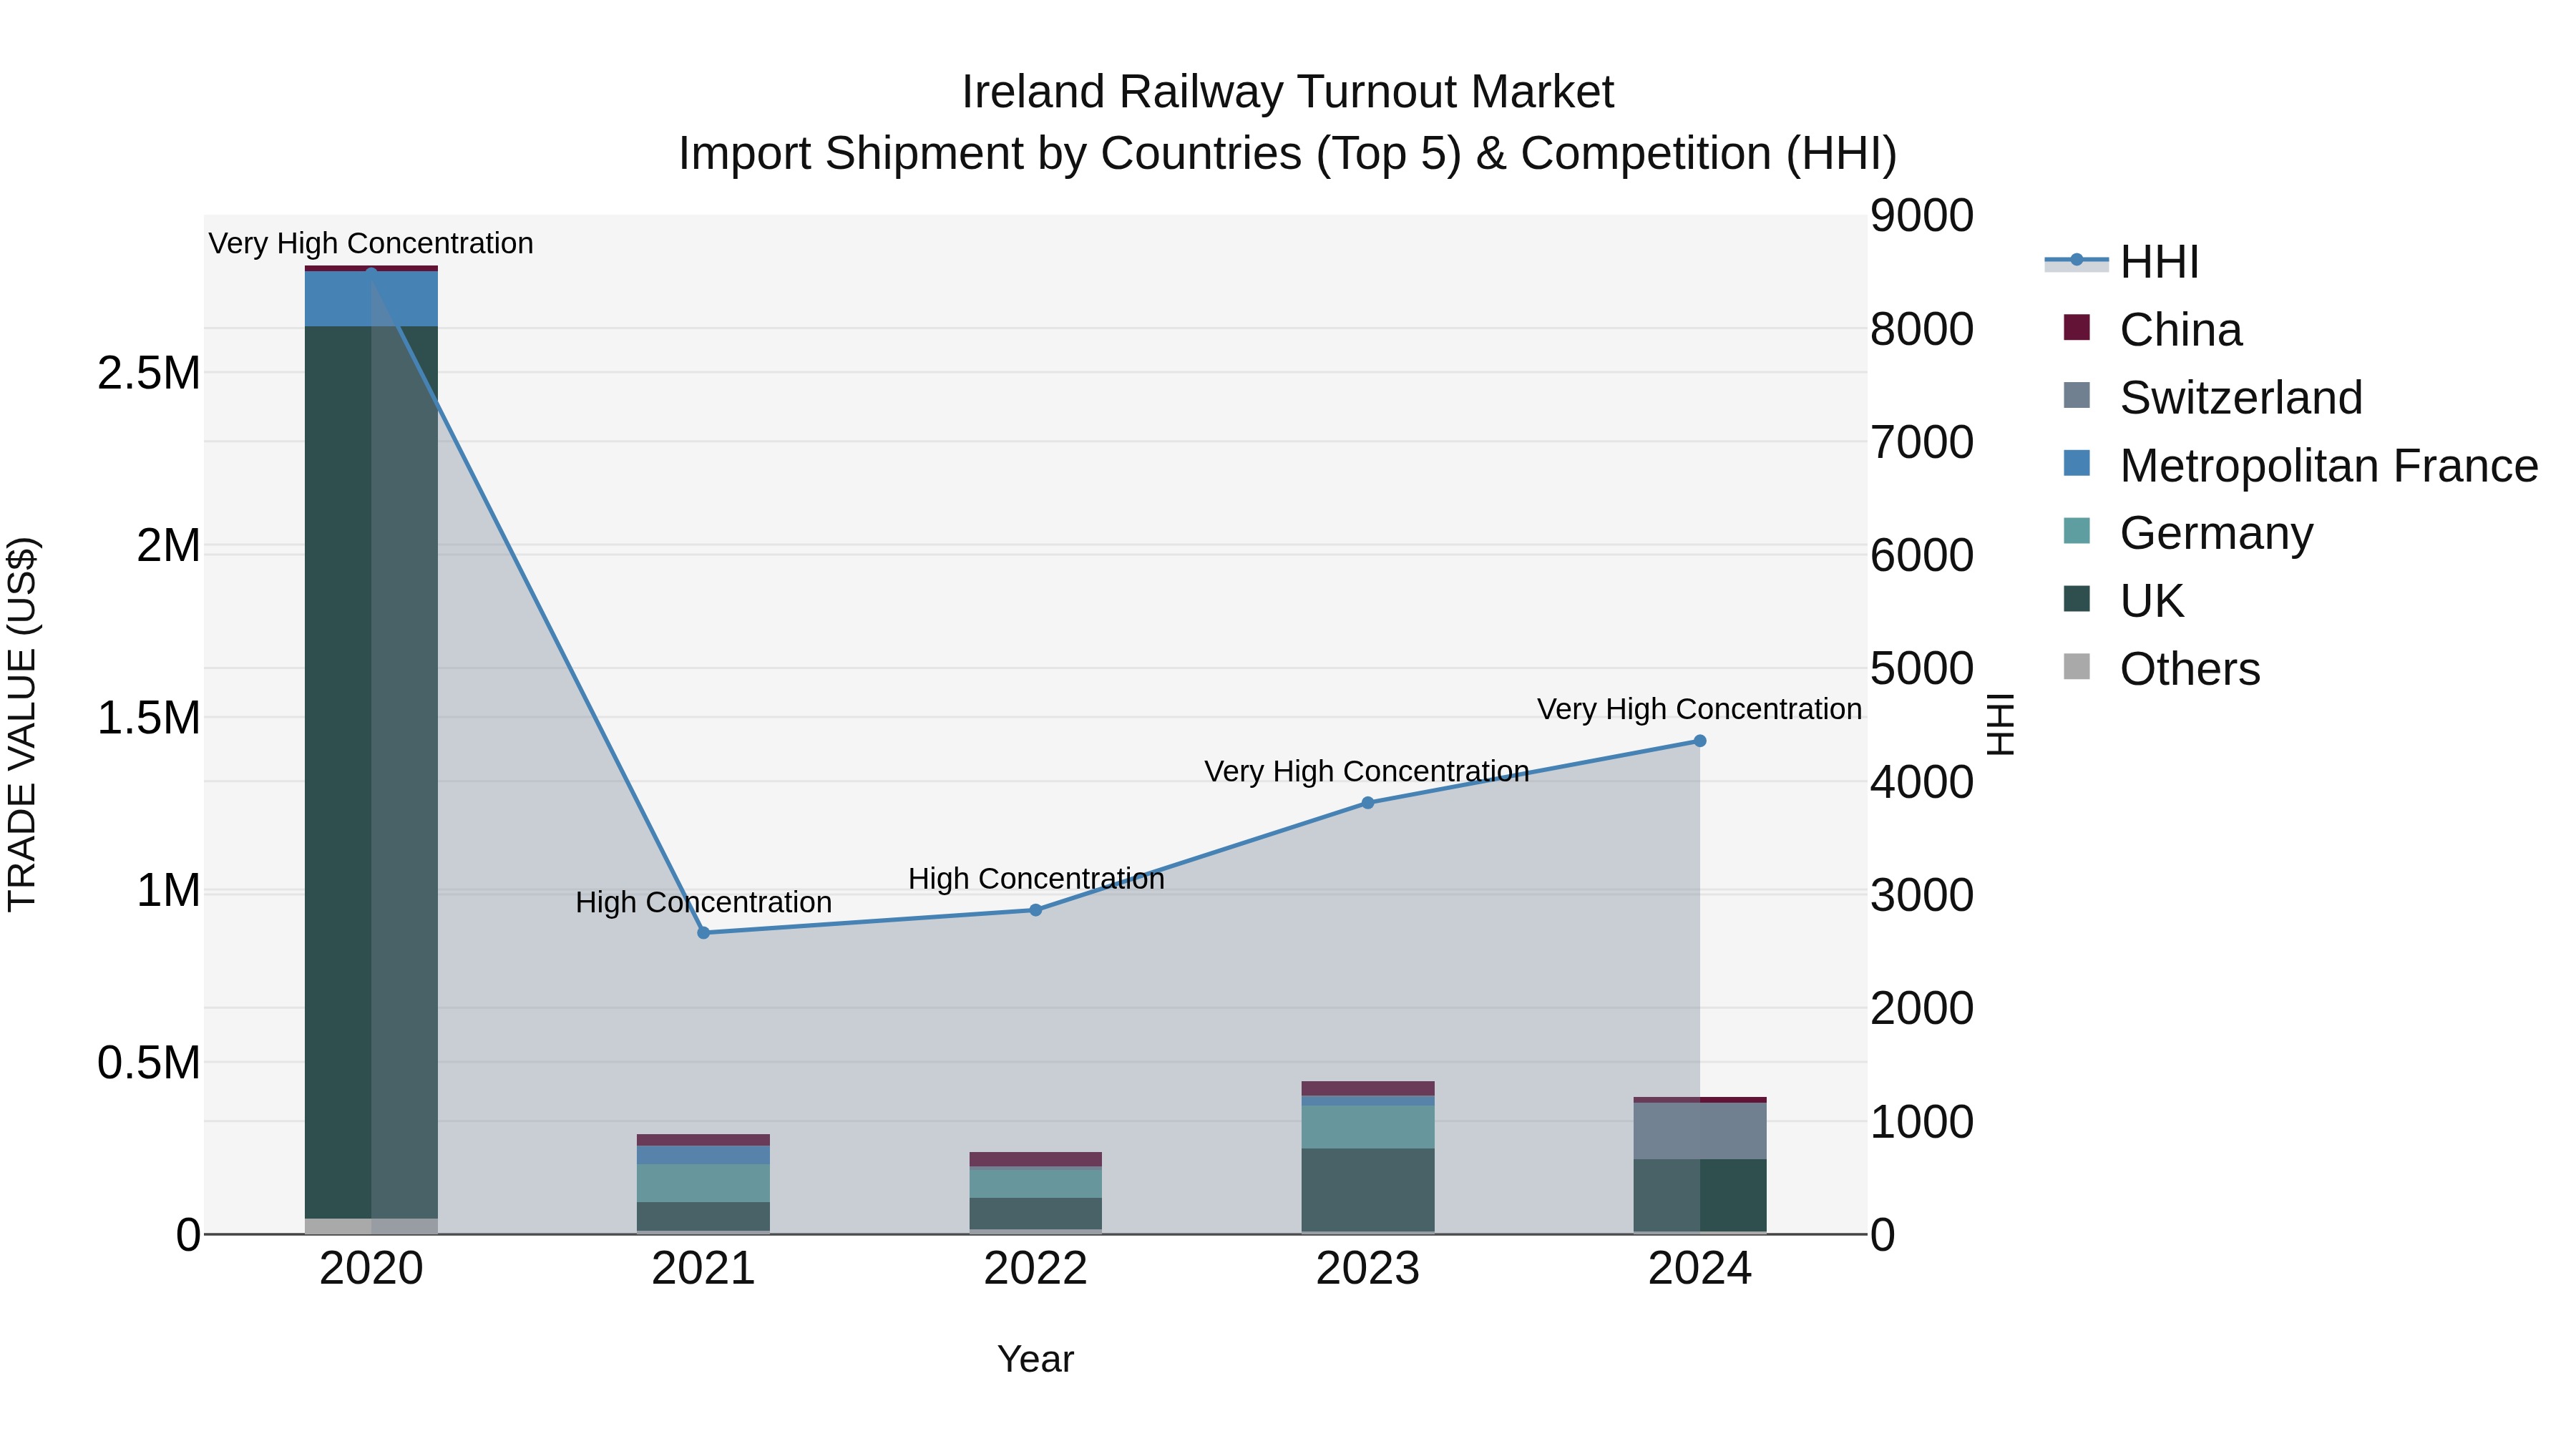Image resolution: width=2576 pixels, height=1449 pixels.
Task: Click the TRADE VALUE (US$) axis title
Action: click(x=22, y=724)
